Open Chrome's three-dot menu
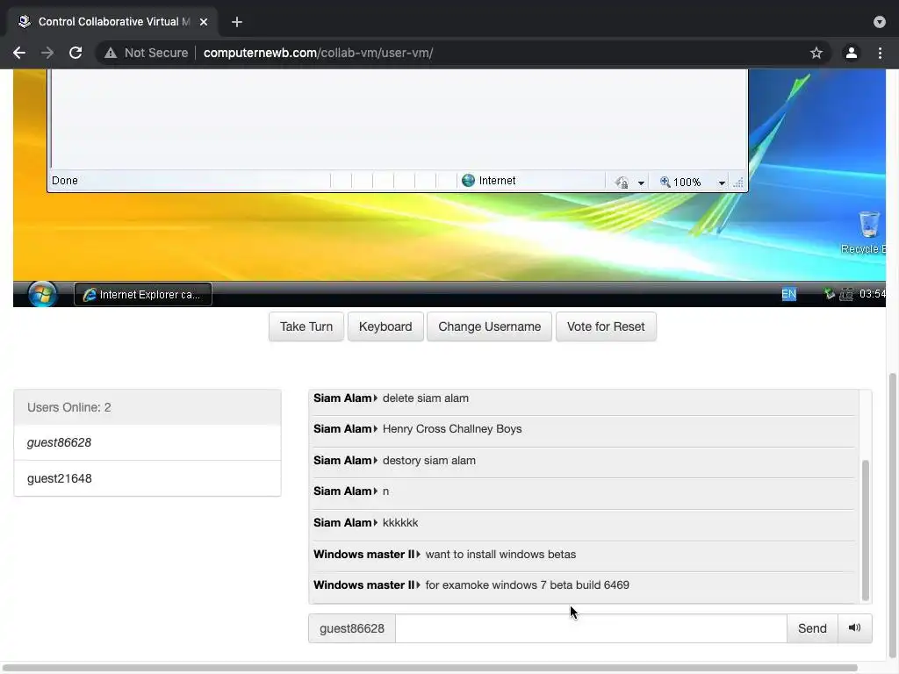Screen dimensions: 899x674 [880, 53]
